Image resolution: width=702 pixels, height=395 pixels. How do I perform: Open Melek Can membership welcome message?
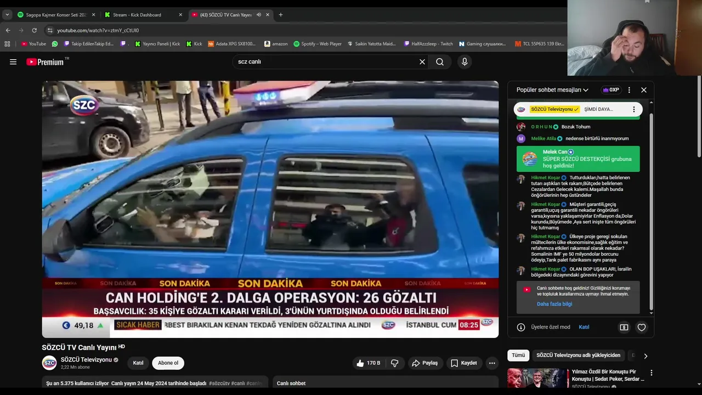tap(578, 159)
